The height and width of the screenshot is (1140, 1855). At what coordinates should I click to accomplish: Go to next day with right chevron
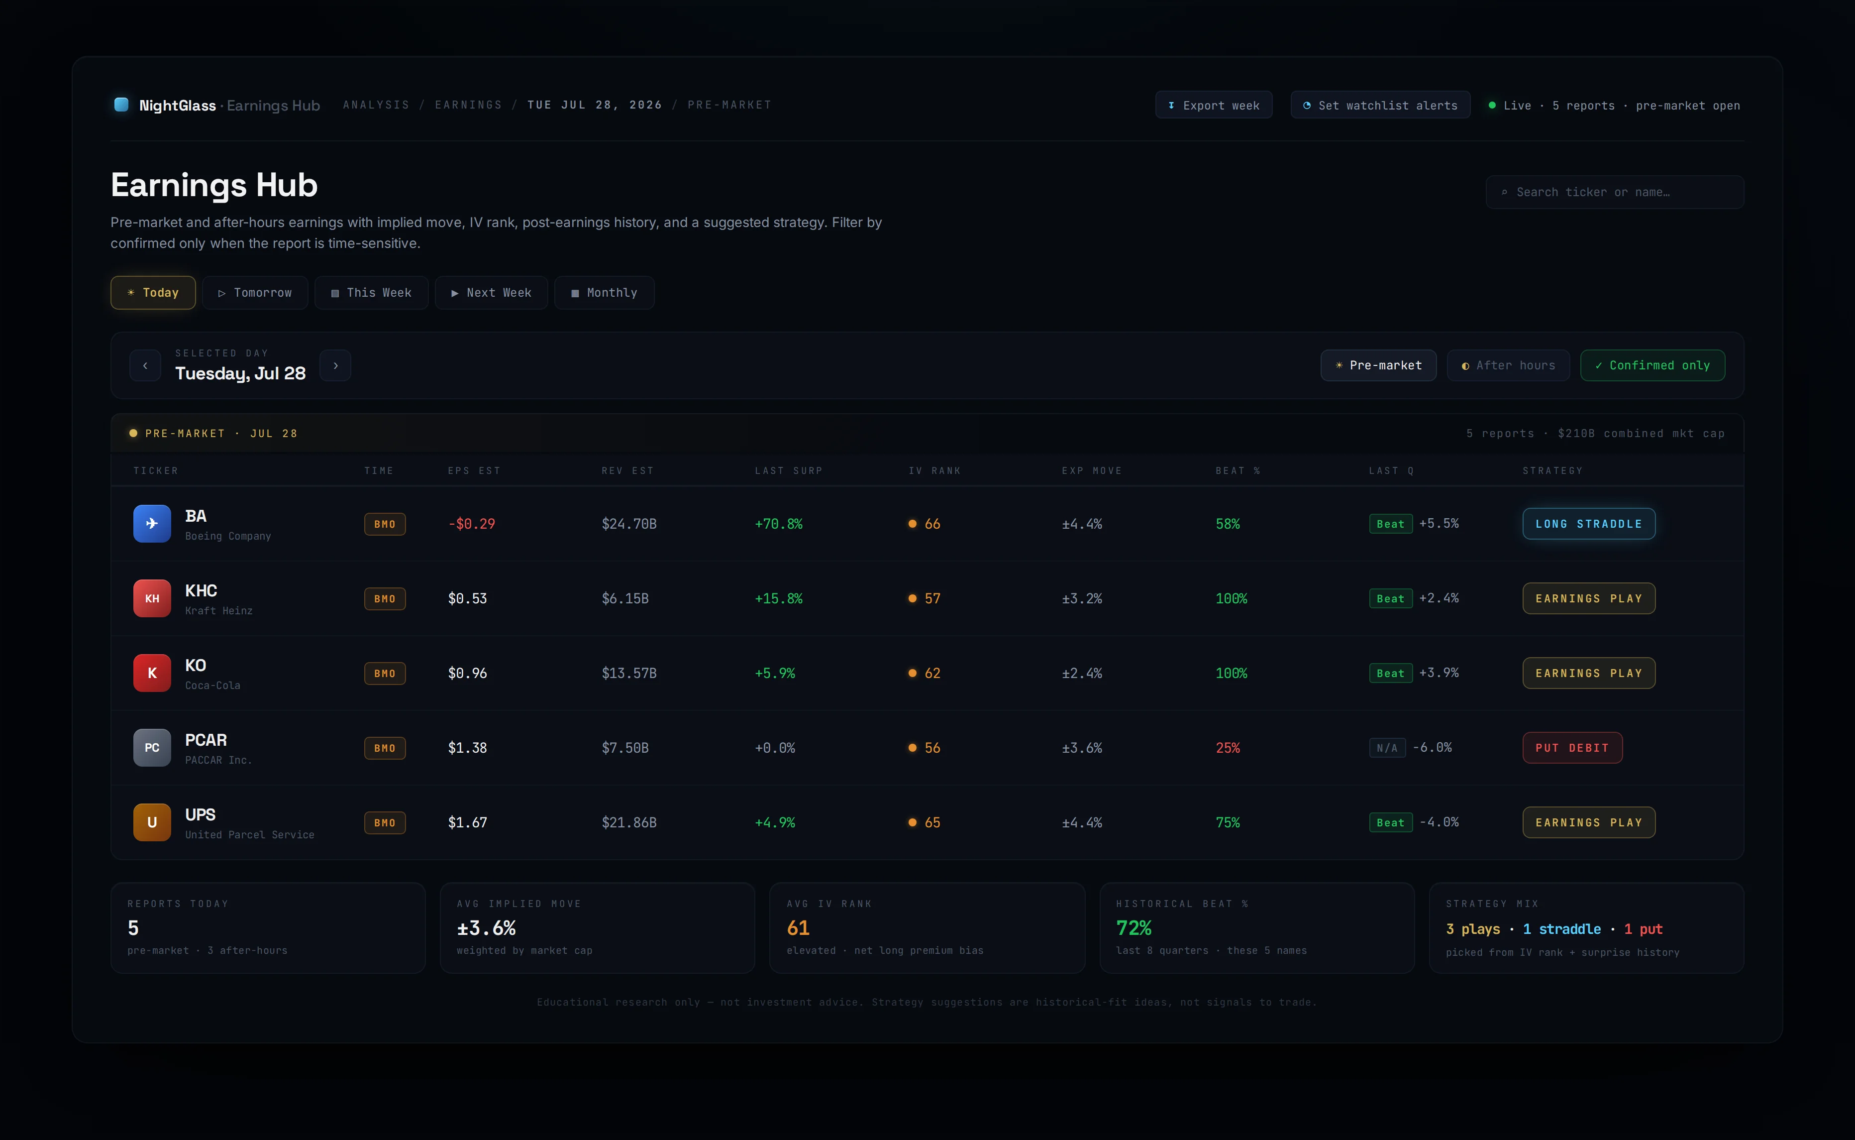tap(335, 365)
